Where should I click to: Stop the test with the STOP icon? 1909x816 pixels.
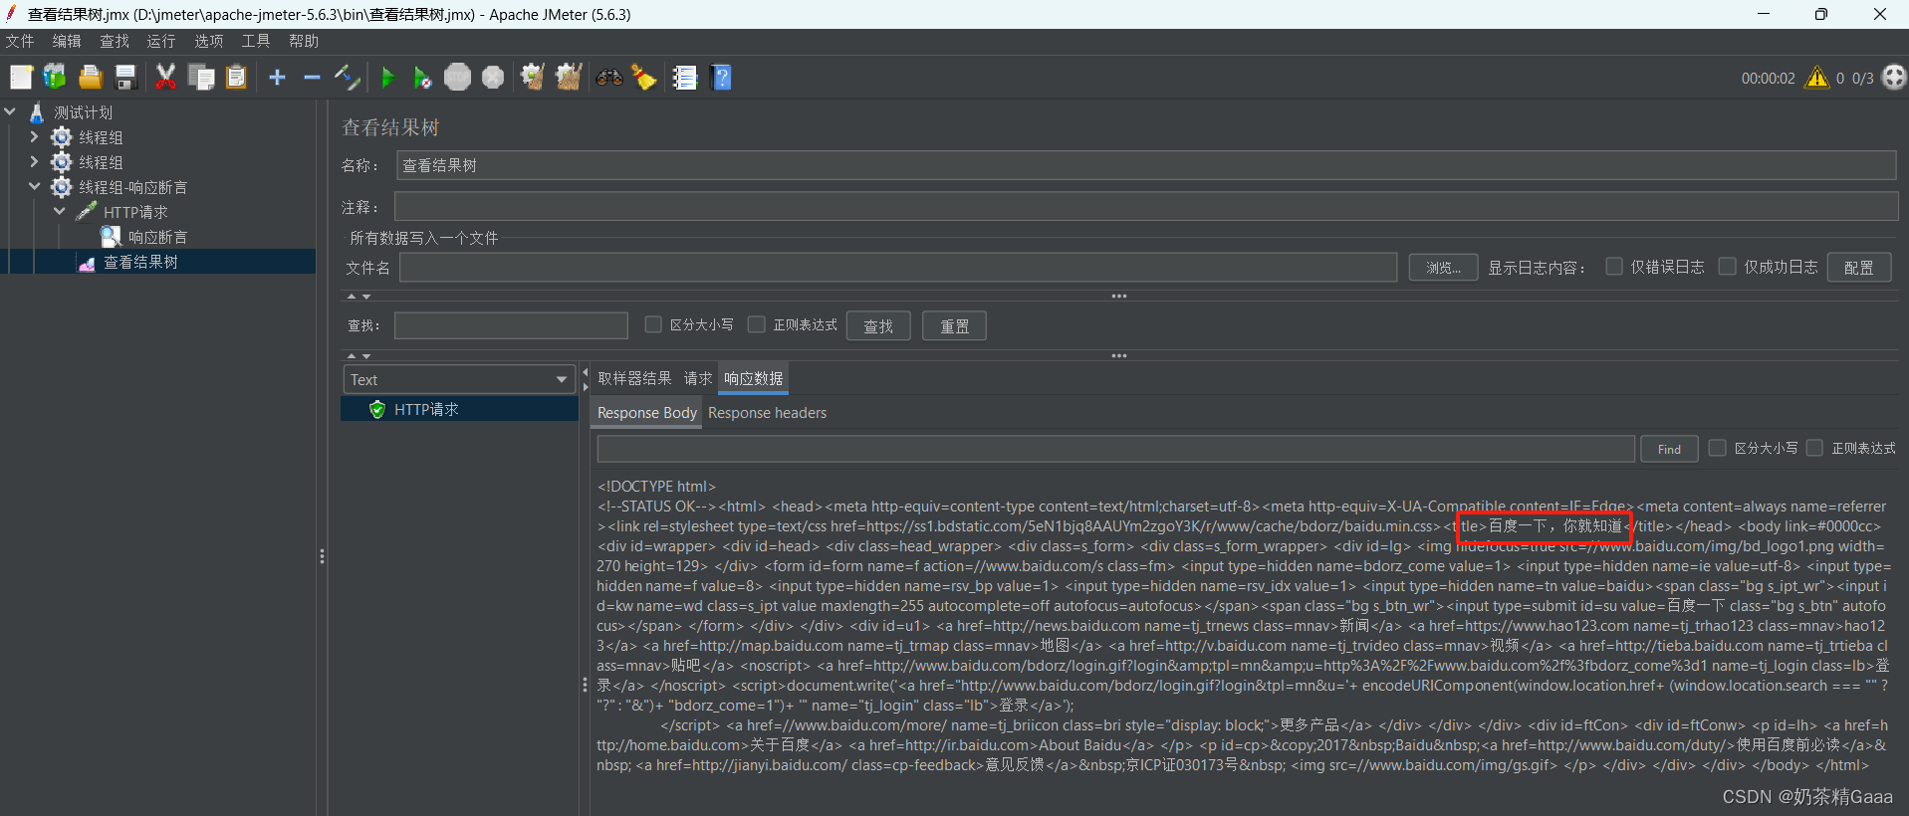(x=457, y=78)
